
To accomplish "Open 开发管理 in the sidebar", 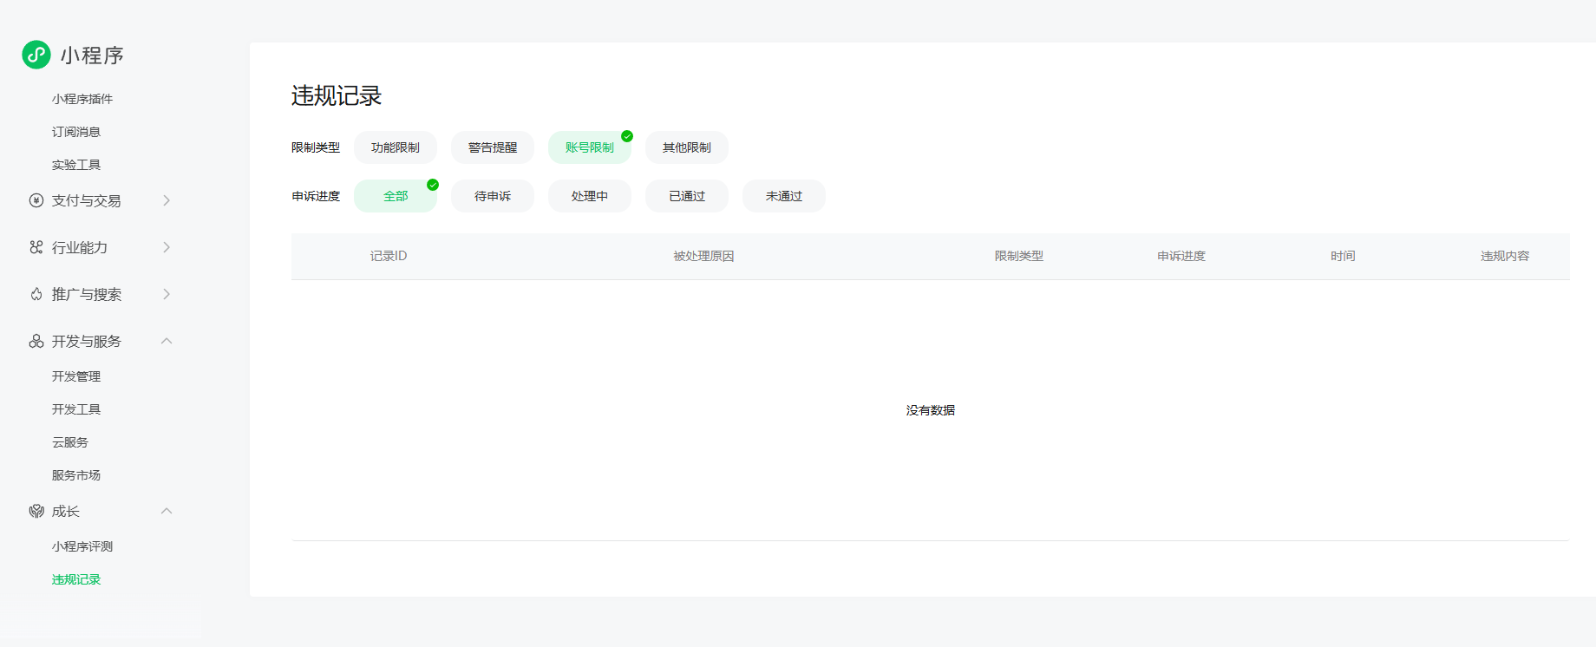I will [76, 376].
